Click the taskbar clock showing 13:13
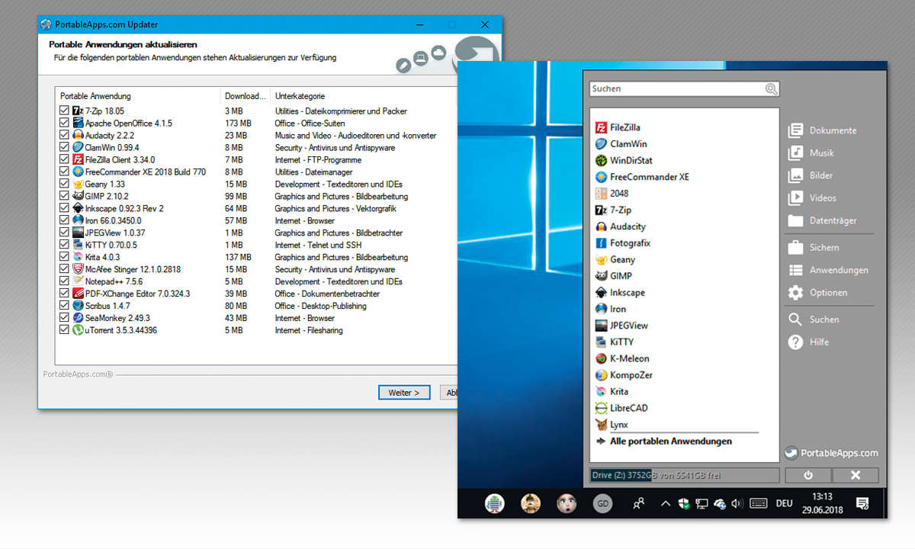Viewport: 915px width, 549px height. point(821,503)
